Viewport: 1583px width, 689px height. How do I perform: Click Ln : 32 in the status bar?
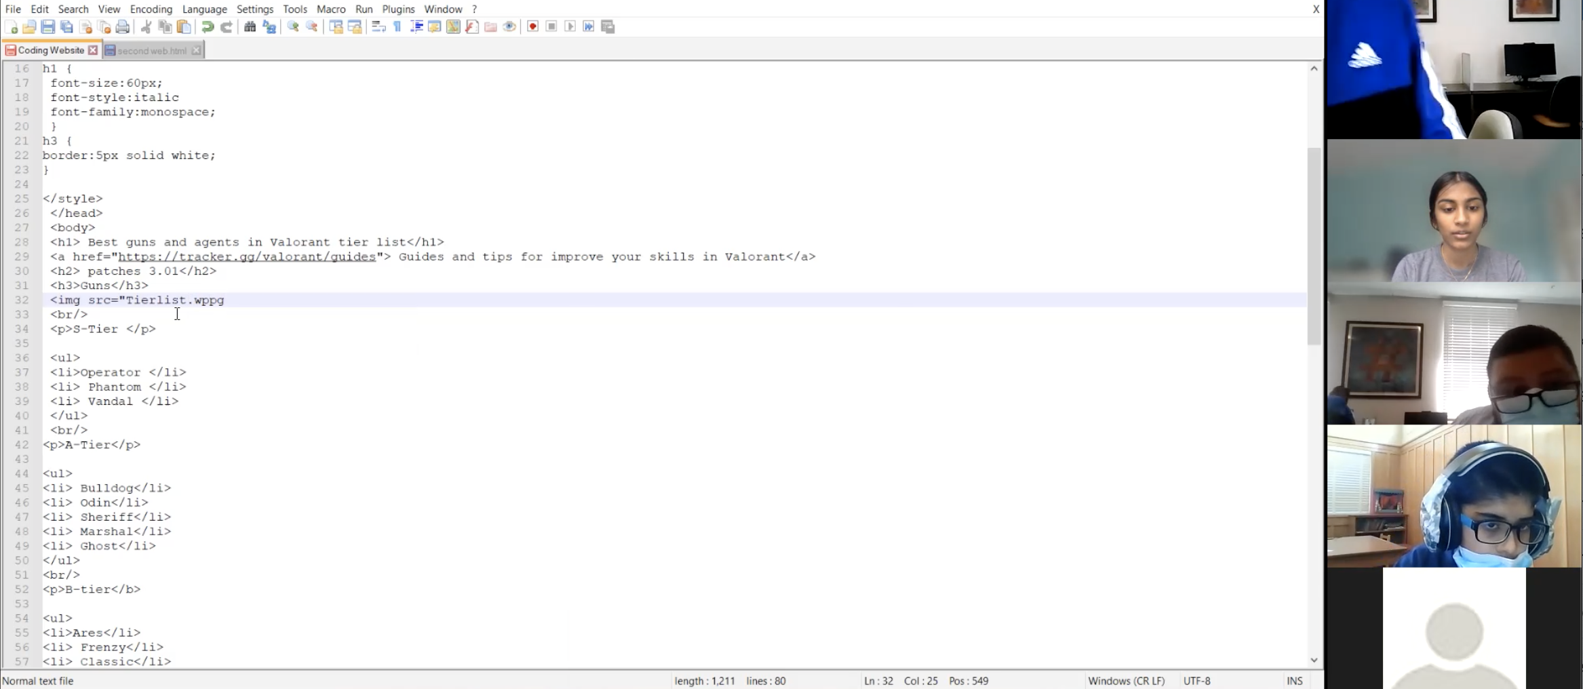878,681
